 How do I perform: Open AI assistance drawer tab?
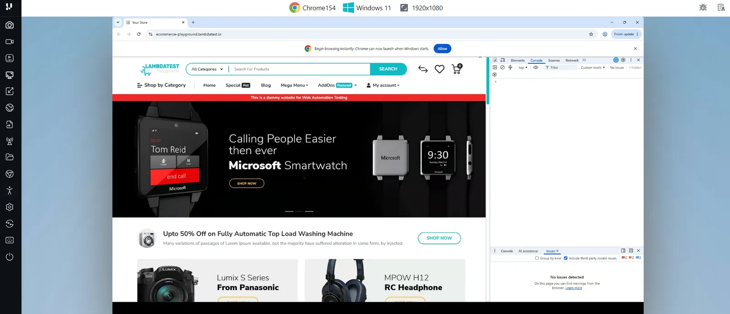528,251
